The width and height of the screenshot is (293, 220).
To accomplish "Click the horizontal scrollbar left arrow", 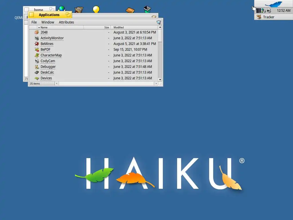I will [x=57, y=84].
